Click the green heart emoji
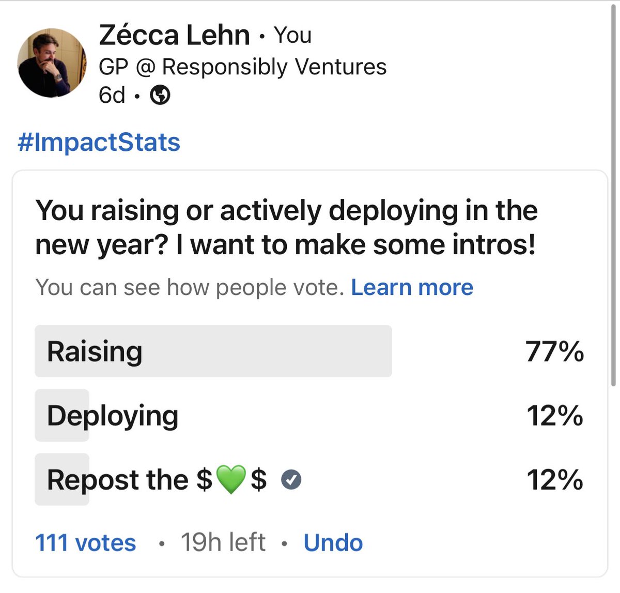The height and width of the screenshot is (593, 620). (x=231, y=479)
